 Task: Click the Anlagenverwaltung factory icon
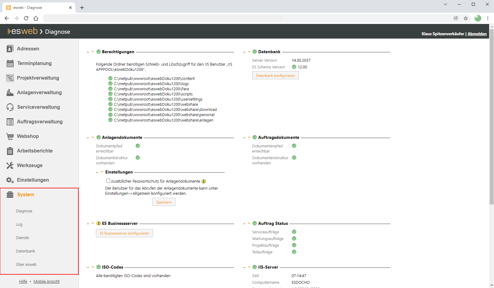coord(10,93)
